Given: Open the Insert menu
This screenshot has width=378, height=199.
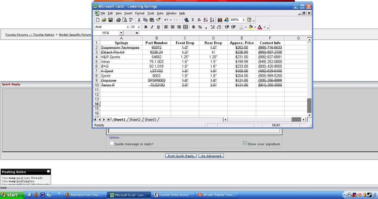Looking at the screenshot, I should point(128,13).
